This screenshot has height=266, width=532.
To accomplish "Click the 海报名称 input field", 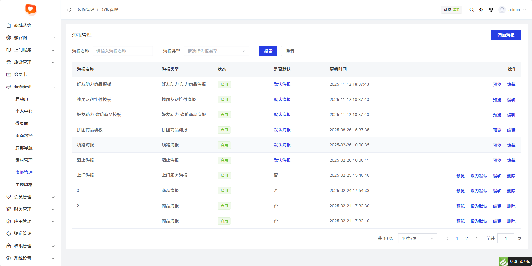I will pyautogui.click(x=123, y=51).
